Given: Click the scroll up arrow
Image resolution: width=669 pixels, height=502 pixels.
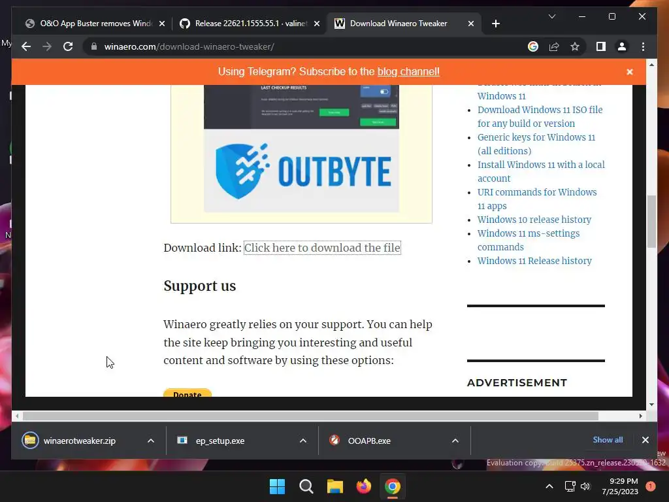Looking at the screenshot, I should pyautogui.click(x=651, y=65).
